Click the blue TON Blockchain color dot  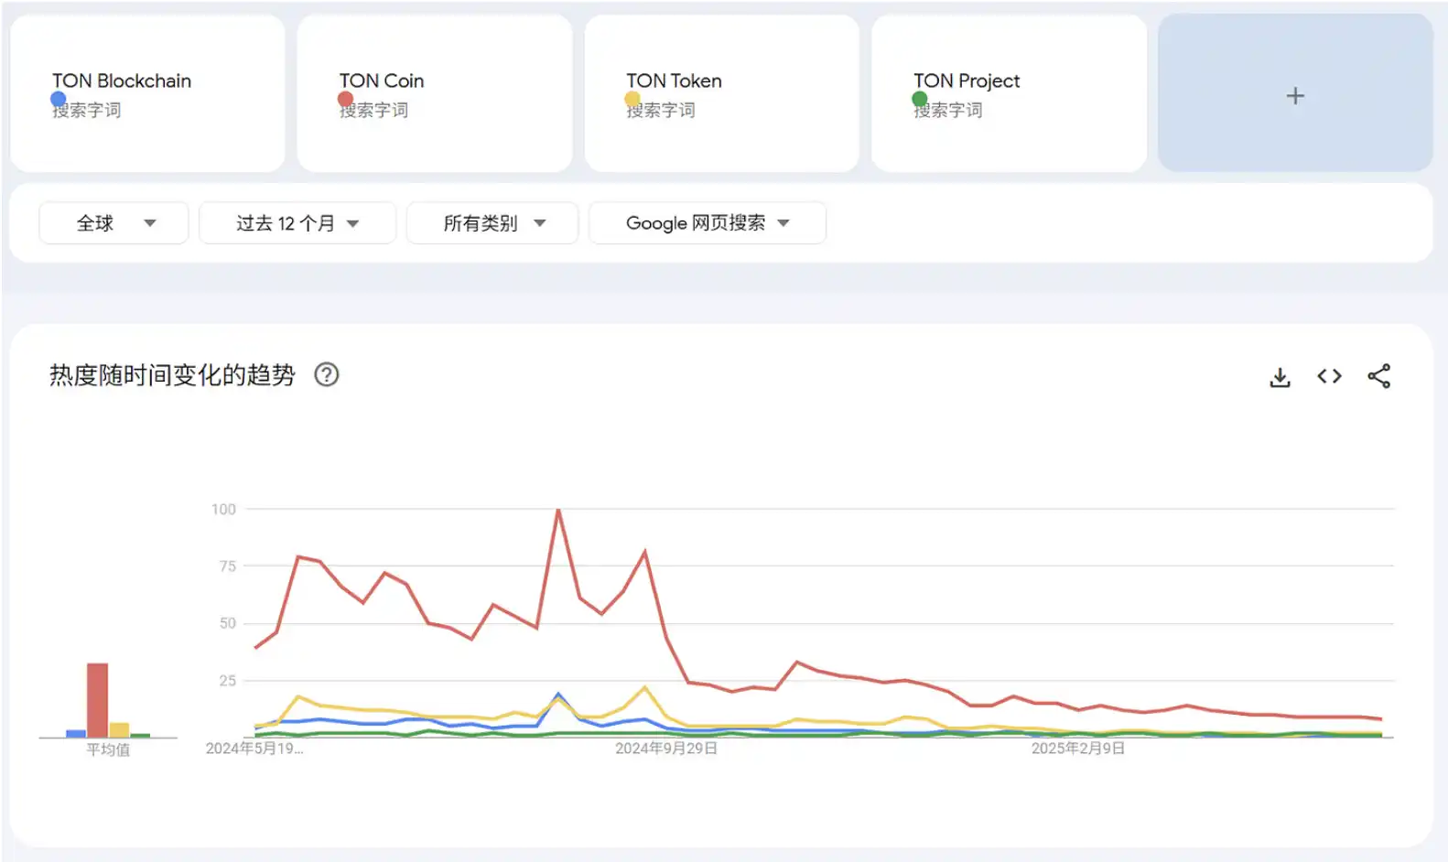point(59,99)
